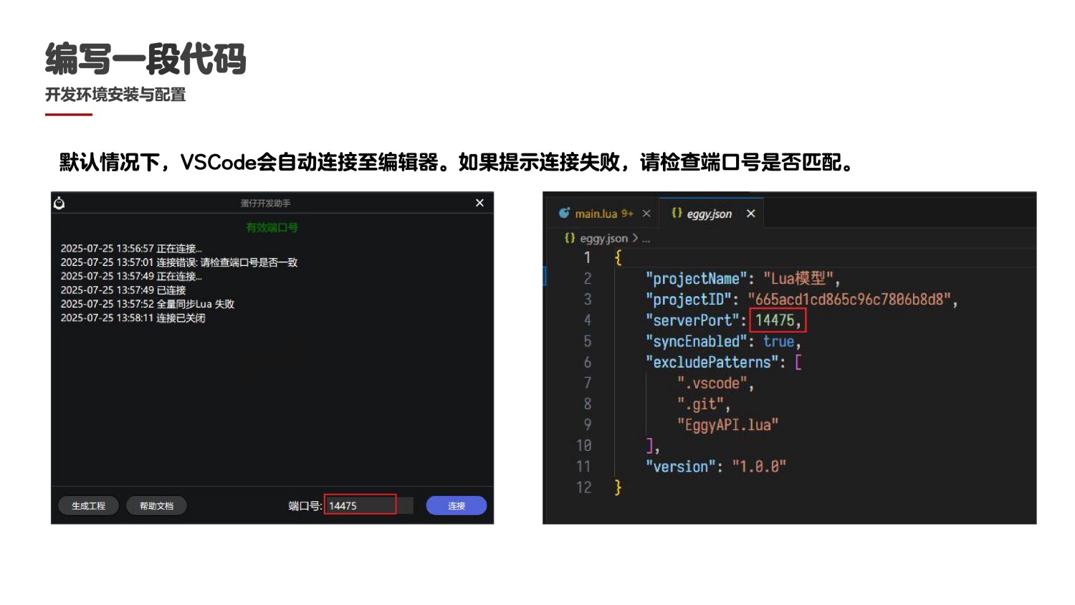Click the serverPort value 14475 in editor
The height and width of the screenshot is (605, 1075).
coord(774,320)
